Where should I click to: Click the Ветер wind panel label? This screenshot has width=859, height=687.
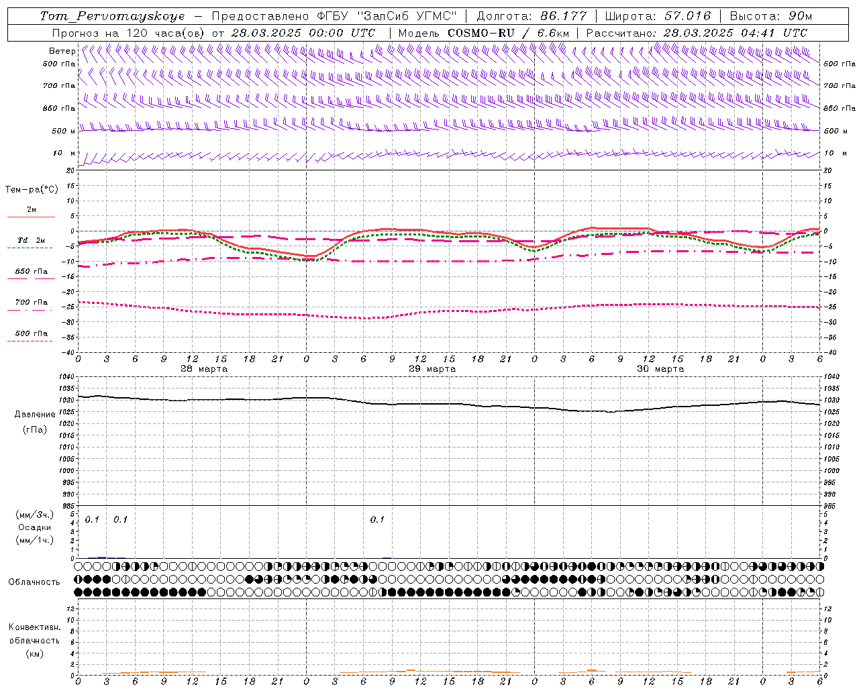62,51
